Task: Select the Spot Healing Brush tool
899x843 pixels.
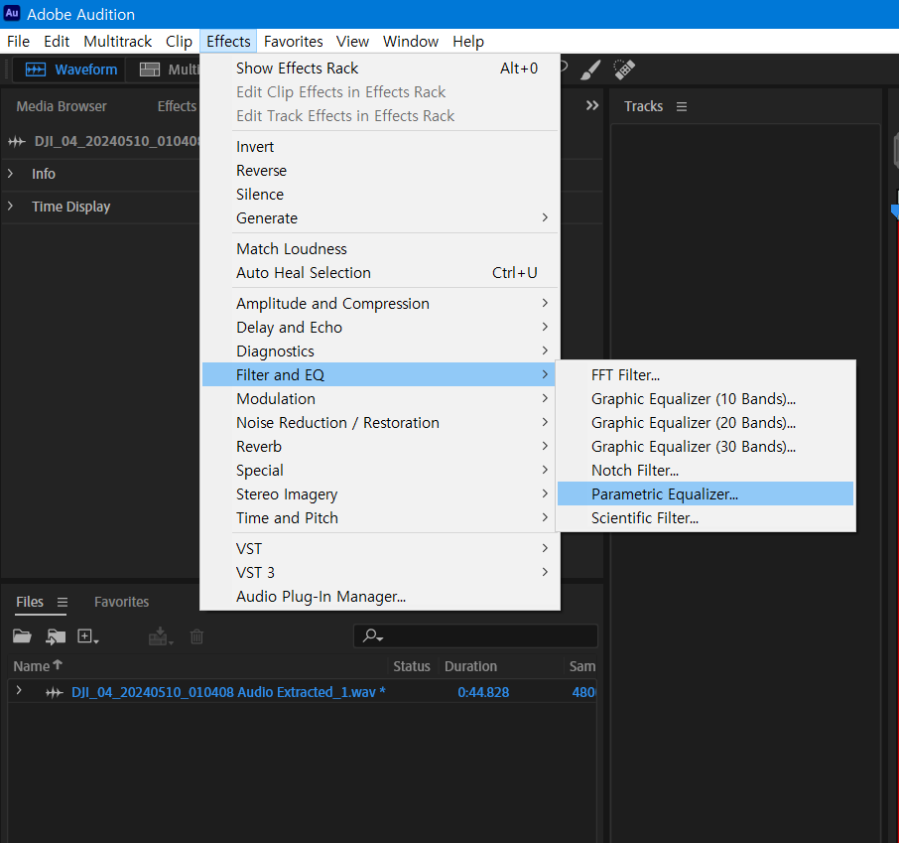Action: pos(624,70)
